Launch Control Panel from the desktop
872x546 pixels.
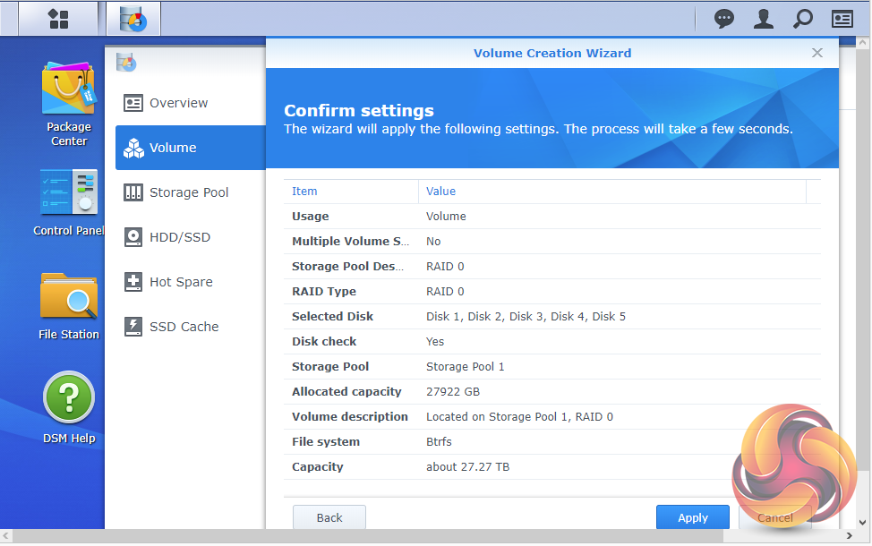point(69,202)
